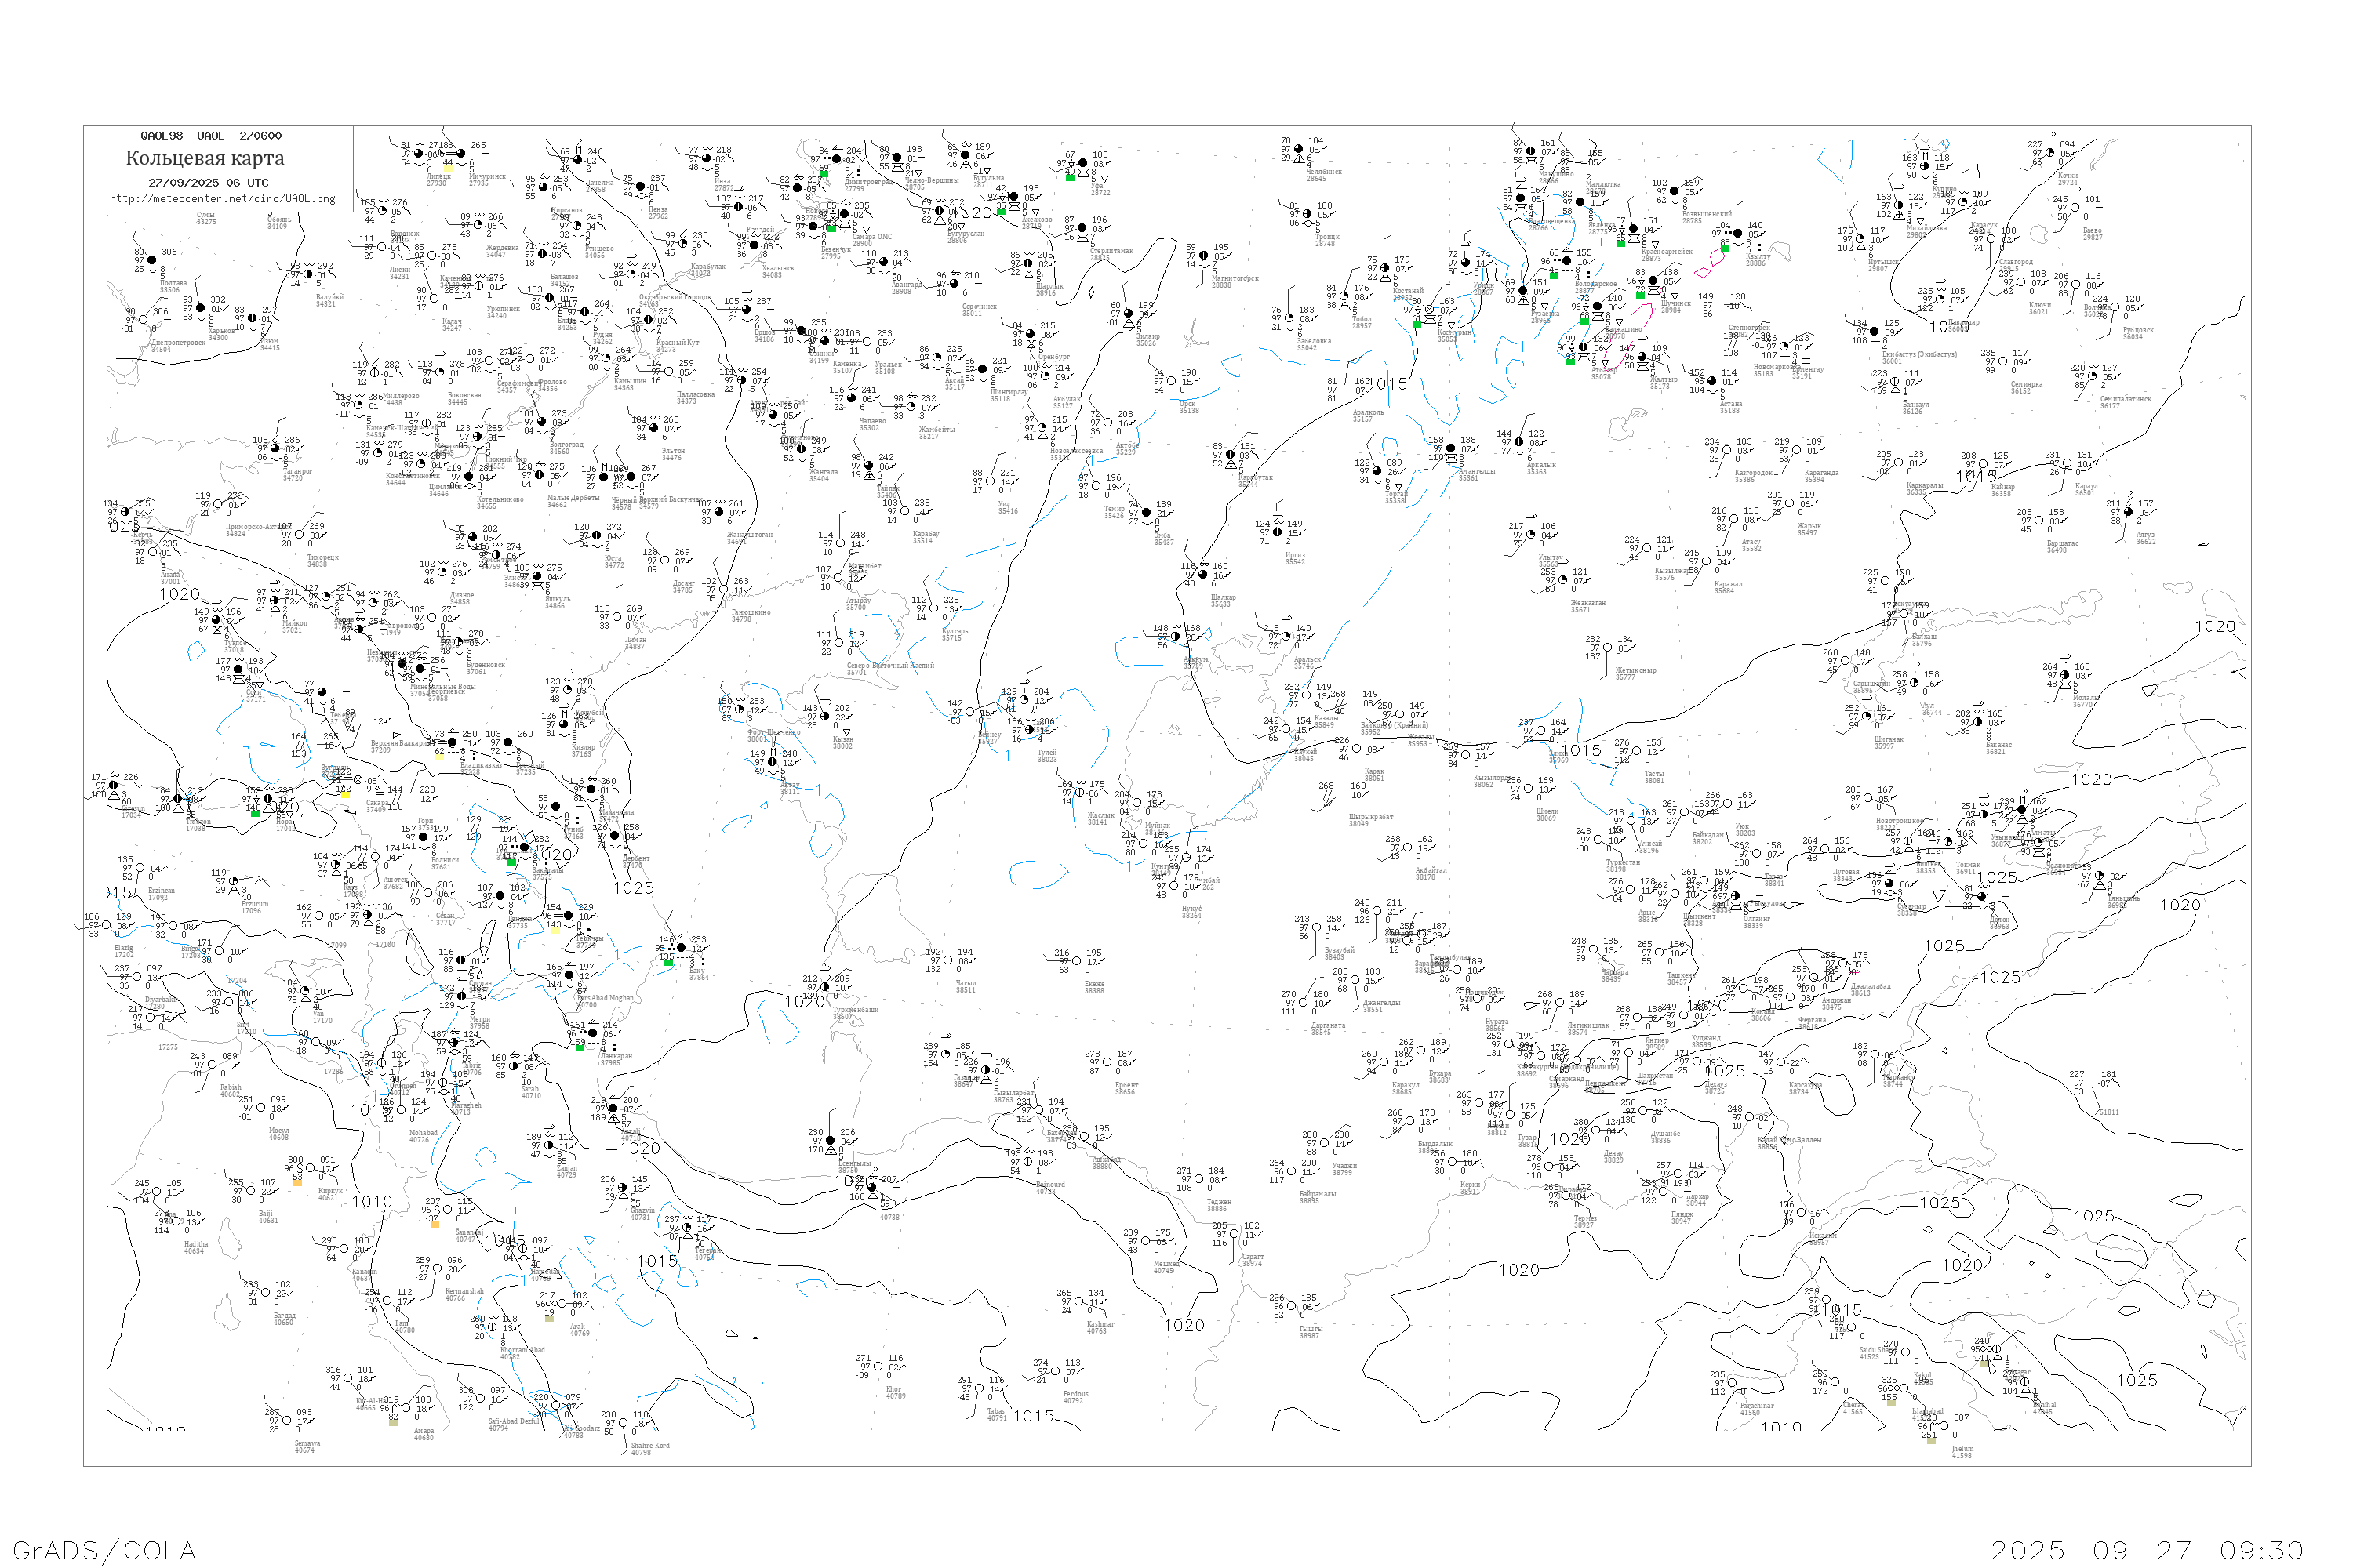
Task: Click the green square at Баку station
Action: (668, 961)
